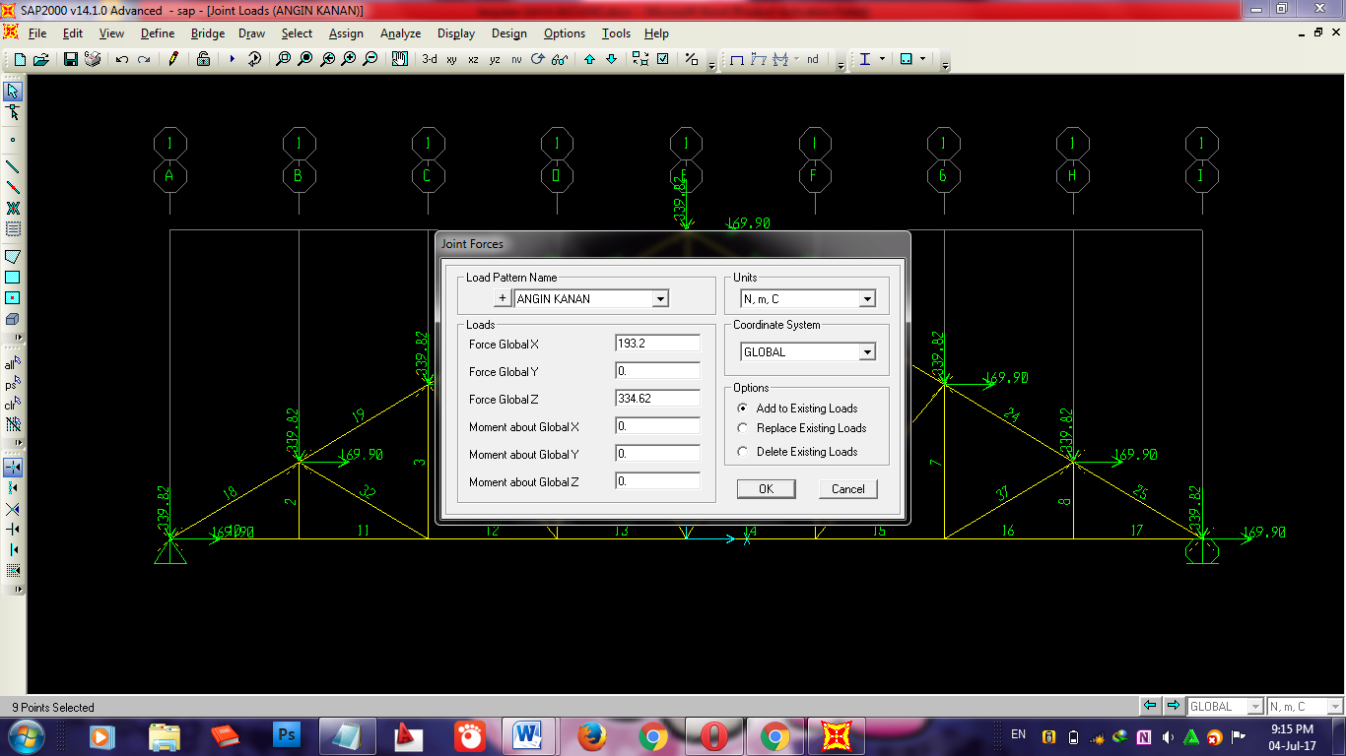Open the Design menu
The height and width of the screenshot is (756, 1346).
point(509,33)
